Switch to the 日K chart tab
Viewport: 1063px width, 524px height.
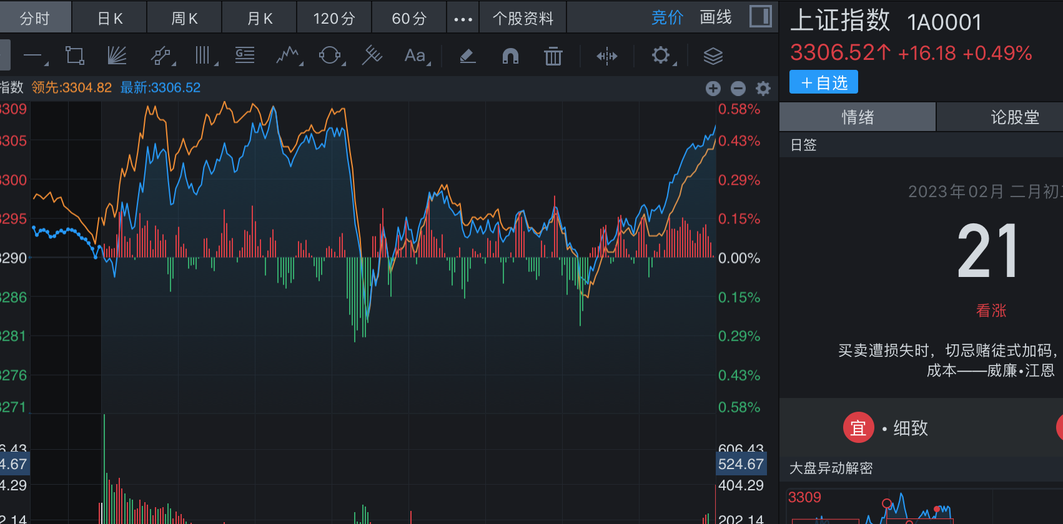click(x=110, y=18)
